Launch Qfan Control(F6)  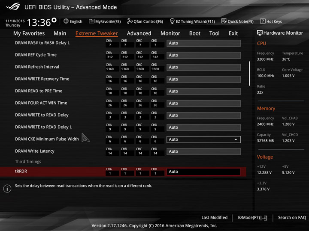click(x=145, y=21)
